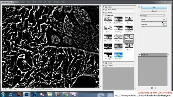Select the Photocopy effect layer row
The image size is (173, 97).
(x=153, y=55)
